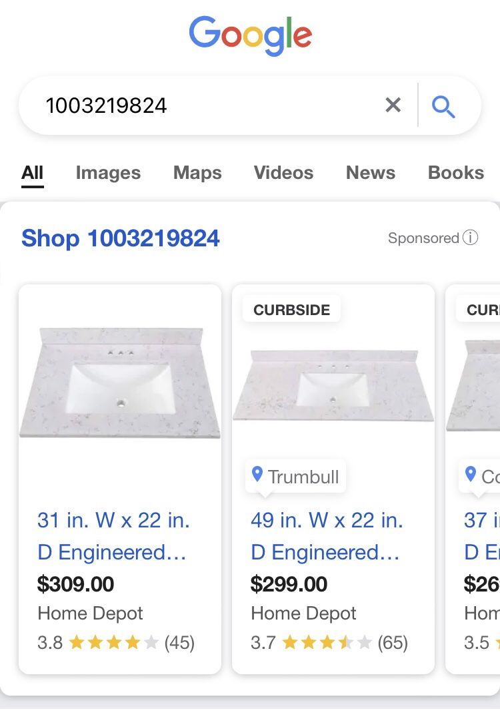Go to the Videos tab
The height and width of the screenshot is (713, 500).
tap(283, 173)
